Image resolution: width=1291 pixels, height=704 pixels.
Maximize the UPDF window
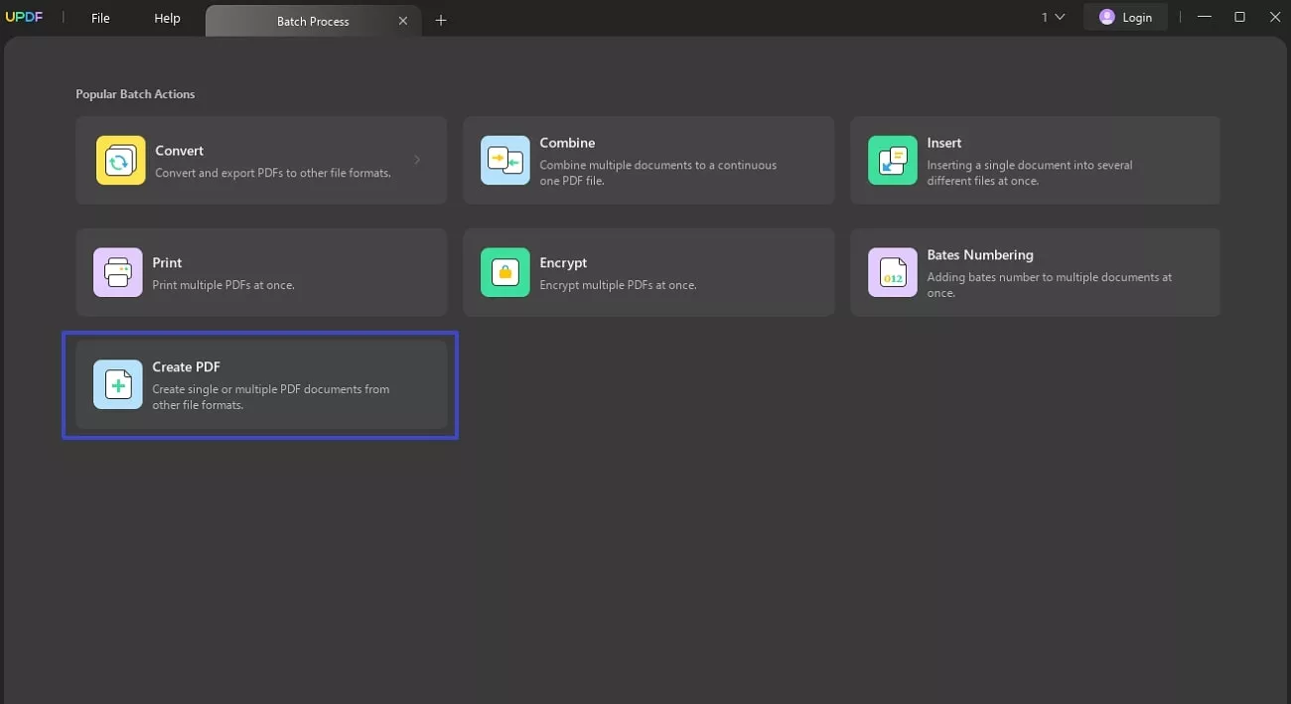[x=1239, y=17]
